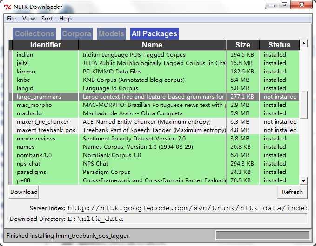Close the NLTK Downloader window
Viewport: 316px width, 246px height.
click(302, 5)
